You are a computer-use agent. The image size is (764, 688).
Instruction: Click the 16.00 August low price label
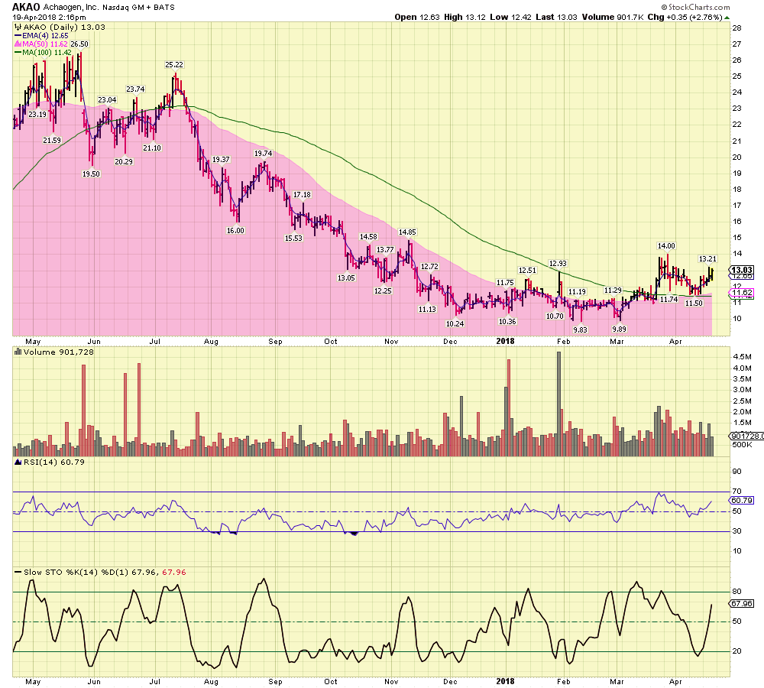click(235, 230)
